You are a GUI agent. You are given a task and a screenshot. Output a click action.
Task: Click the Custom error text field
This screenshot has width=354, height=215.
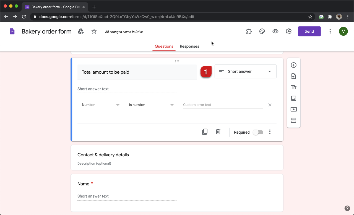point(223,105)
